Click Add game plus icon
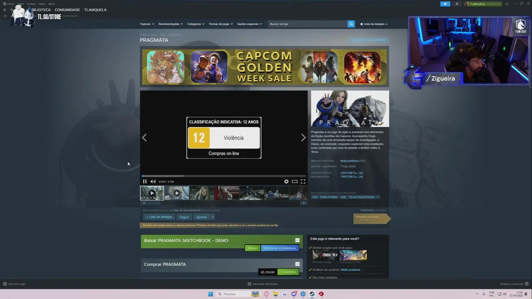This screenshot has height=299, width=532. [5, 284]
